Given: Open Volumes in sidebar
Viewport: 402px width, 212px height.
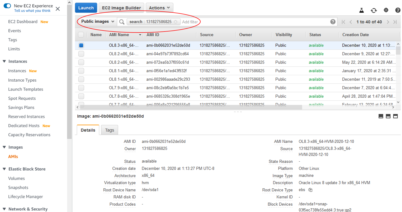Looking at the screenshot, I should click(17, 178).
